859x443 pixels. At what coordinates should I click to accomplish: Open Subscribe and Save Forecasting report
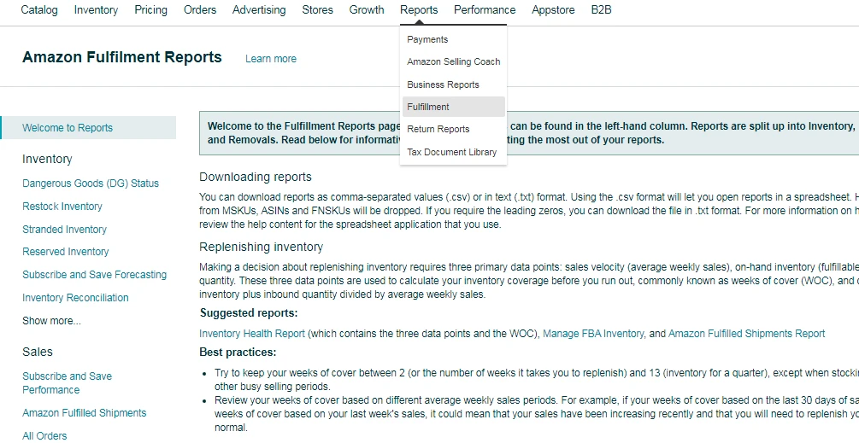click(94, 275)
